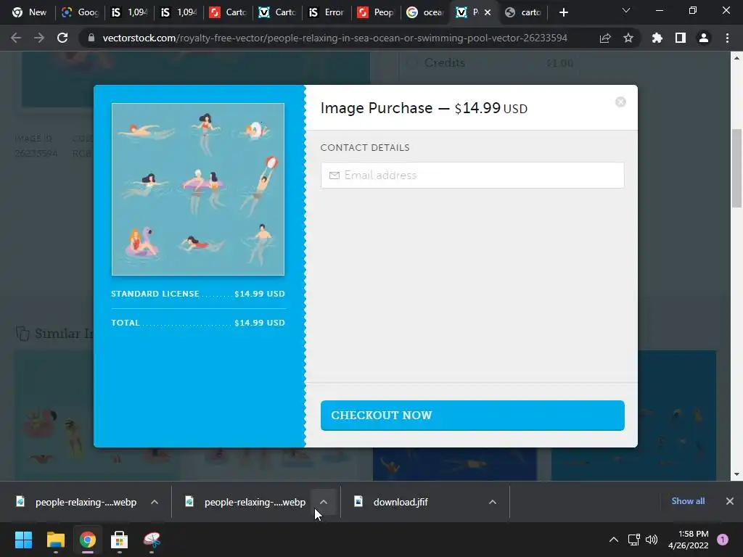This screenshot has height=557, width=743.
Task: Click the volume speaker tray icon
Action: pos(652,540)
